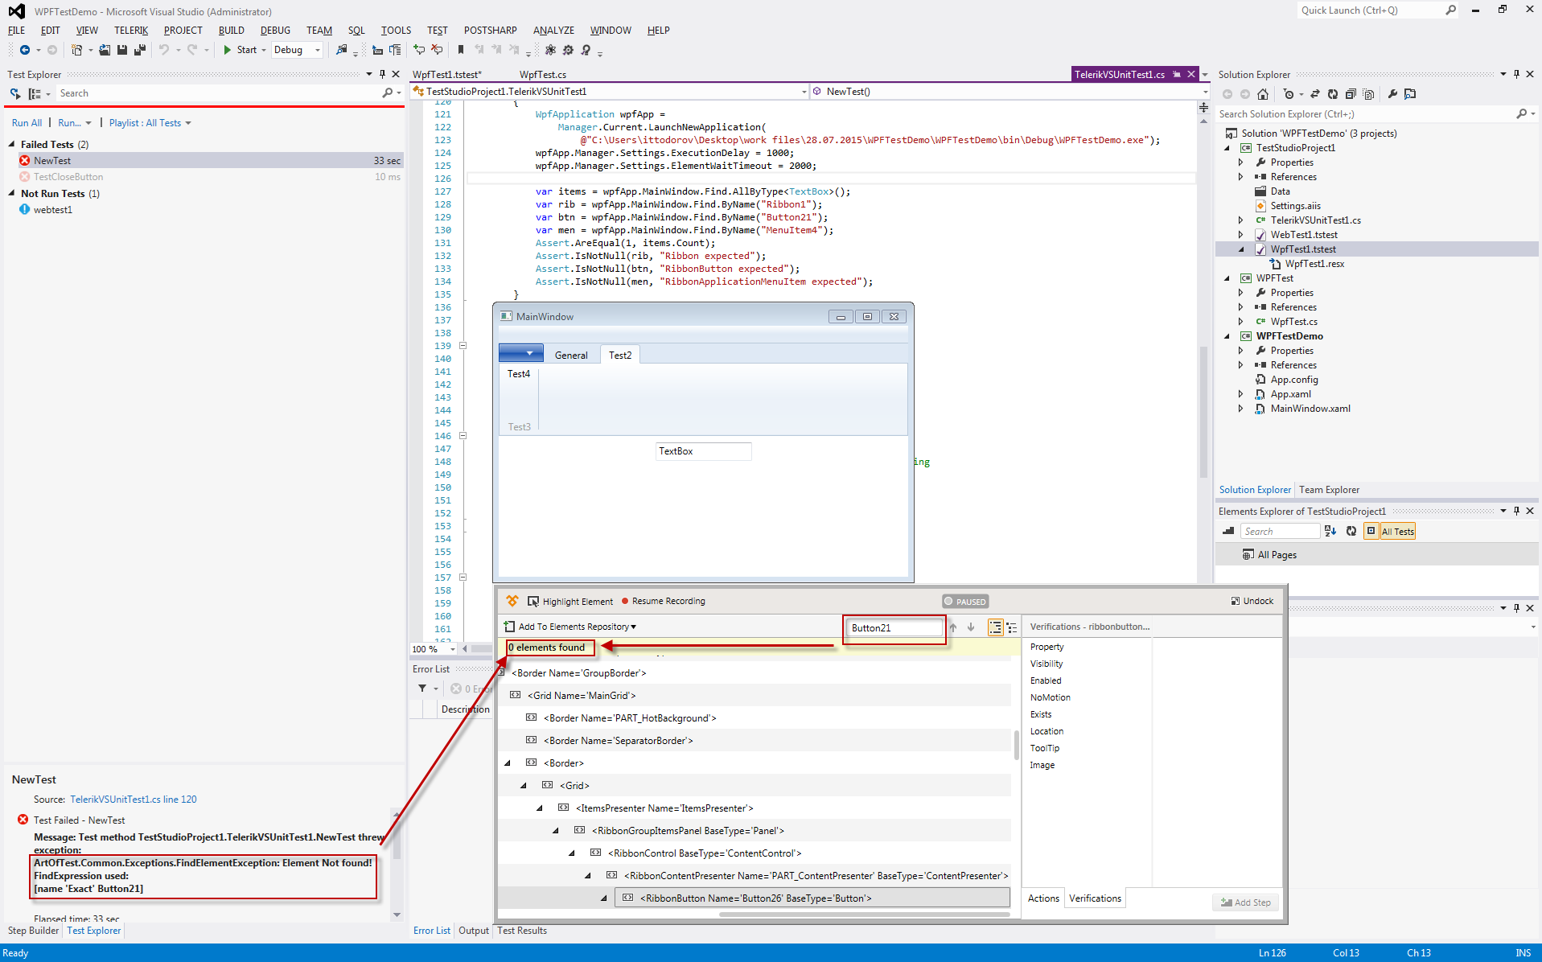Click the Highlight Element icon
The image size is (1542, 962).
pos(533,602)
